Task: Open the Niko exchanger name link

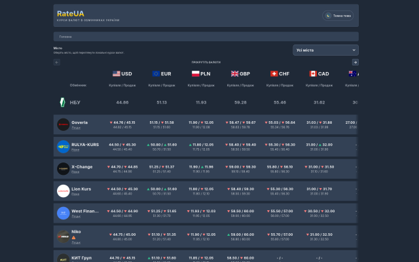Action: coord(76,232)
